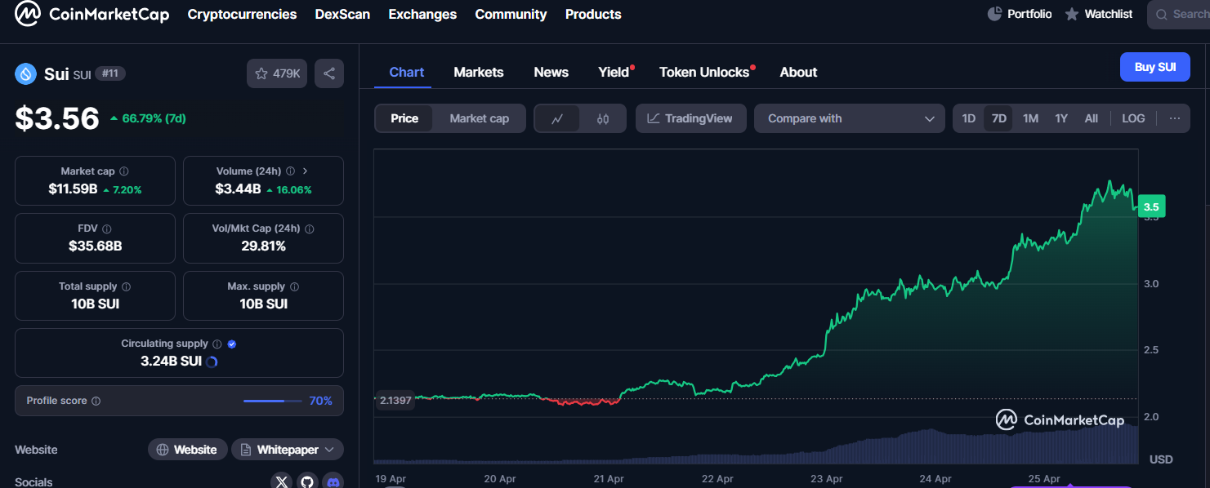Click the 3.5 current price label on chart
Screen dimensions: 1210x488
(1151, 206)
